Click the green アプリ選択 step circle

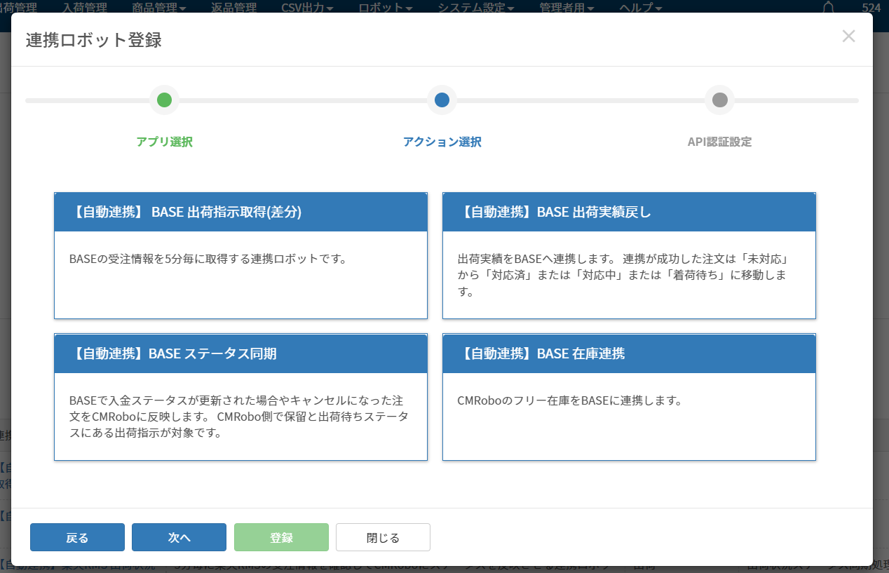[x=164, y=100]
